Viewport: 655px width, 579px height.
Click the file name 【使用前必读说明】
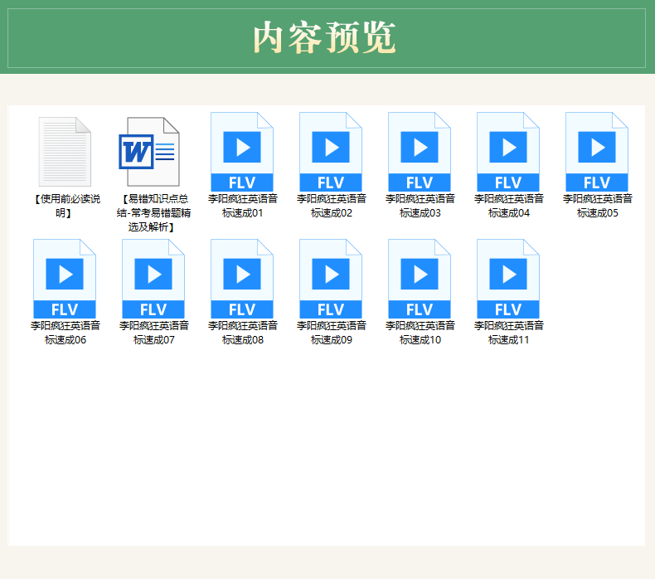point(66,206)
